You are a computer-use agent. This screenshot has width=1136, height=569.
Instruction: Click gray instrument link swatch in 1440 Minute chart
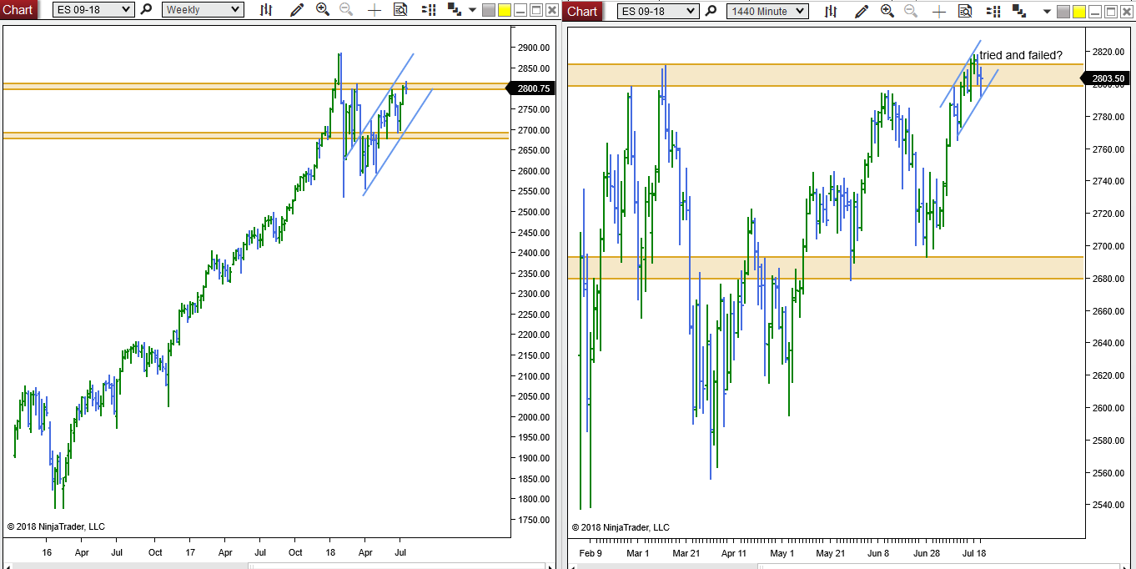coord(1063,12)
